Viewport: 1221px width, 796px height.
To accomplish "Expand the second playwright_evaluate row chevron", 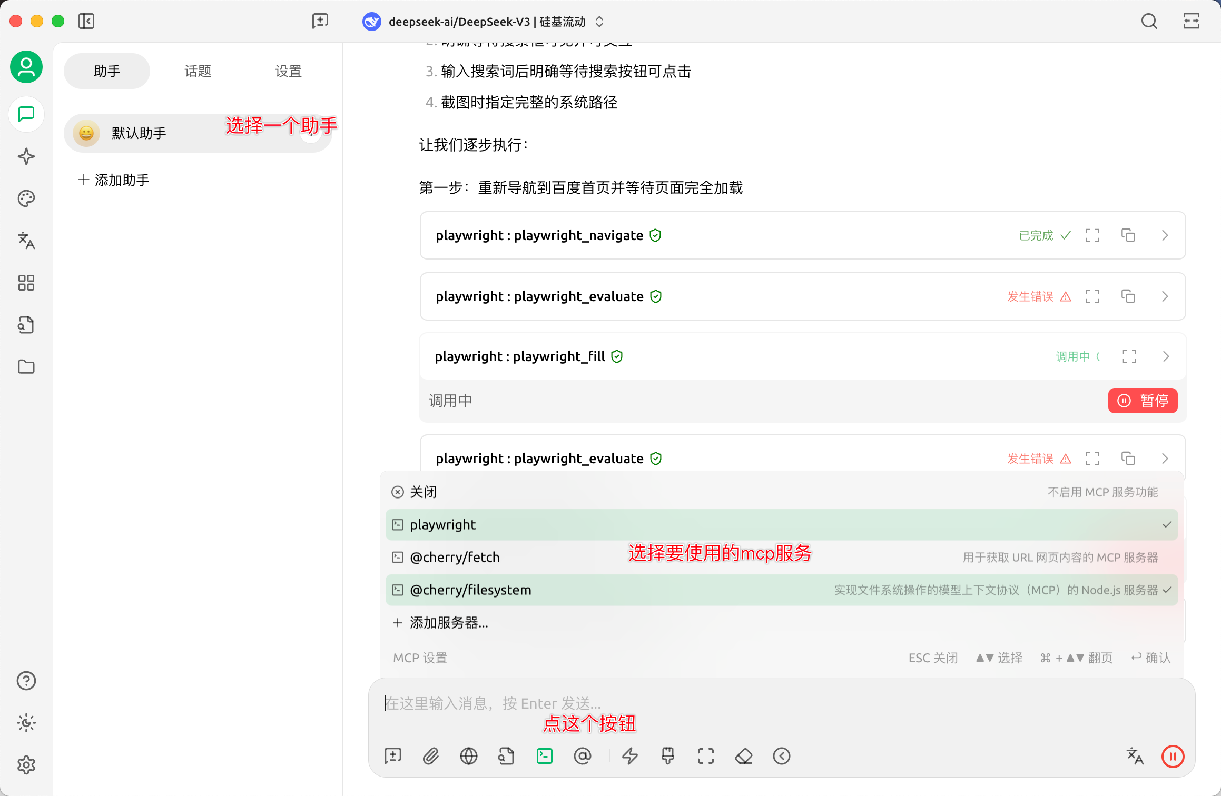I will coord(1165,459).
